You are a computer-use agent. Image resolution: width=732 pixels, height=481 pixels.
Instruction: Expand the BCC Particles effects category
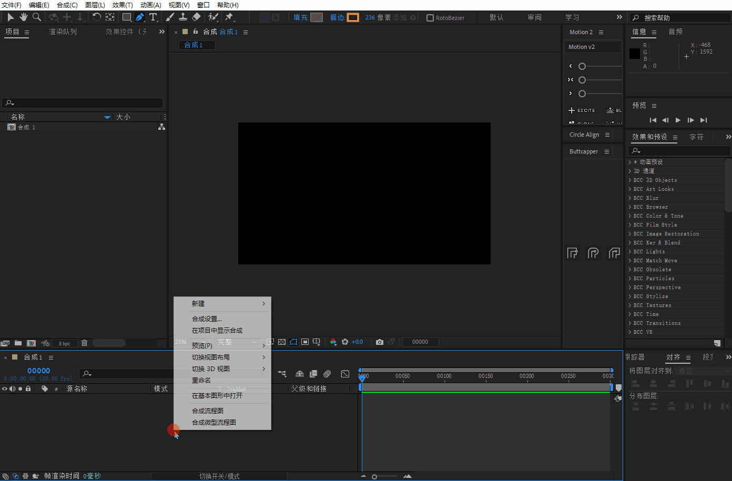coord(629,278)
